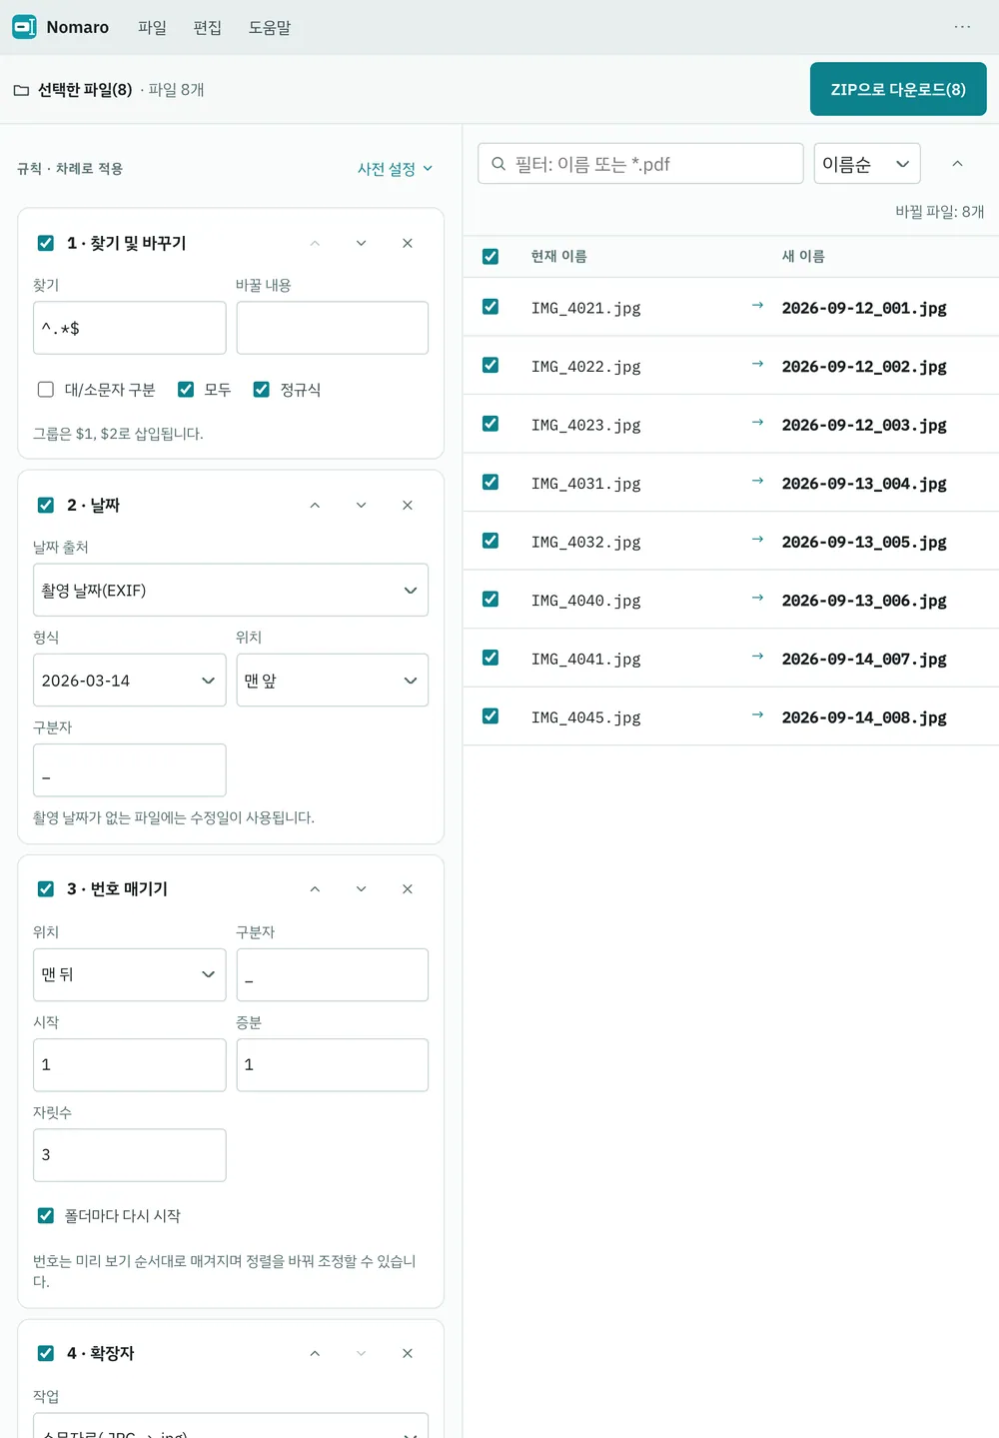
Task: Click the search icon in the filter box
Action: click(499, 164)
